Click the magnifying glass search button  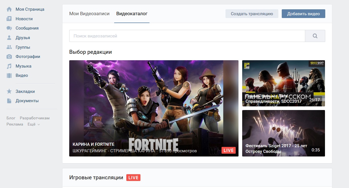pyautogui.click(x=315, y=36)
